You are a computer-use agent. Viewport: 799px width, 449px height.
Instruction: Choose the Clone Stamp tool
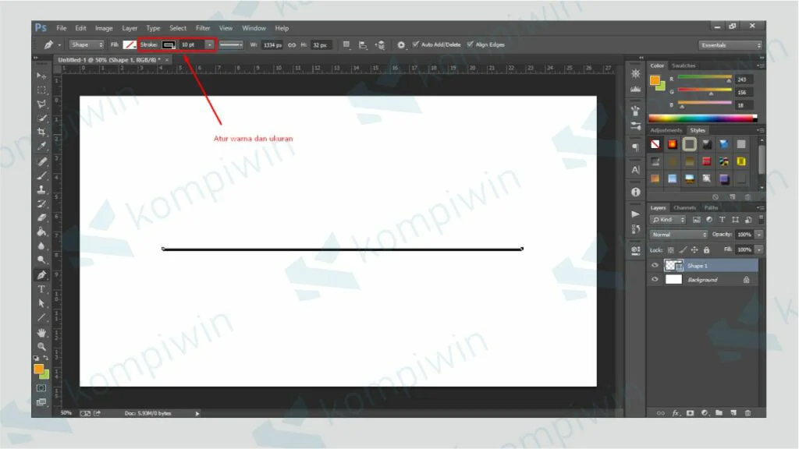[x=42, y=189]
